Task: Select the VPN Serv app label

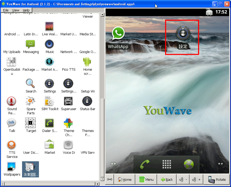Action: click(x=88, y=153)
